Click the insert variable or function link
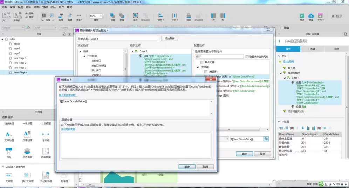Image resolution: width=349 pixels, height=188 pixels. tap(68, 95)
